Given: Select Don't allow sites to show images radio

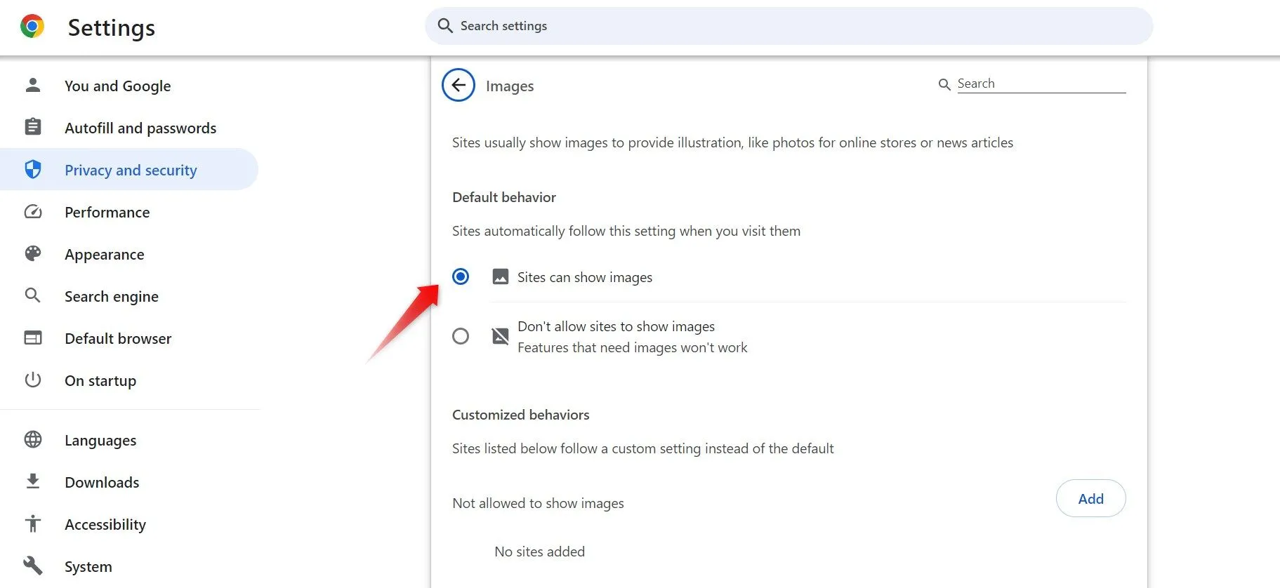Looking at the screenshot, I should 461,336.
